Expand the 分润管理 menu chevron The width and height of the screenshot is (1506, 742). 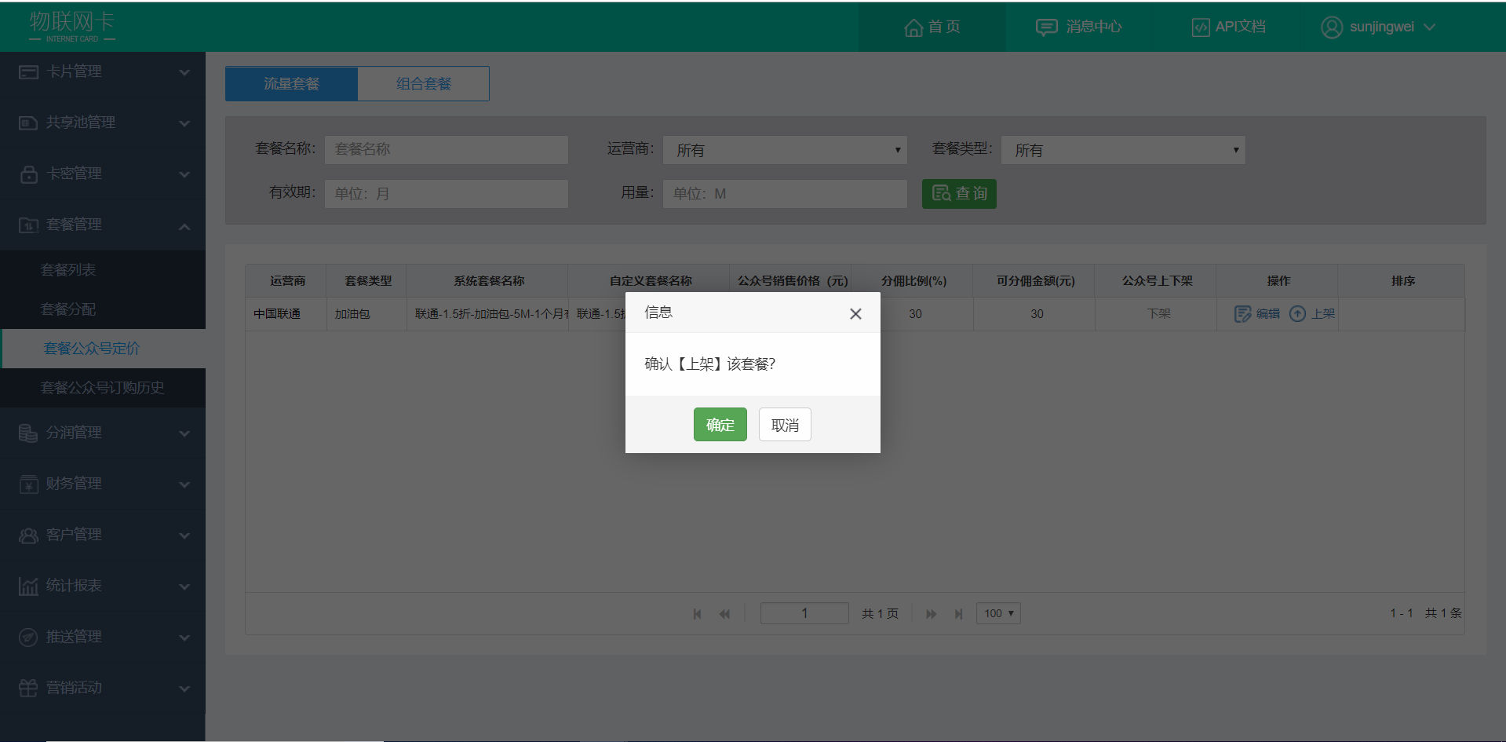[184, 434]
